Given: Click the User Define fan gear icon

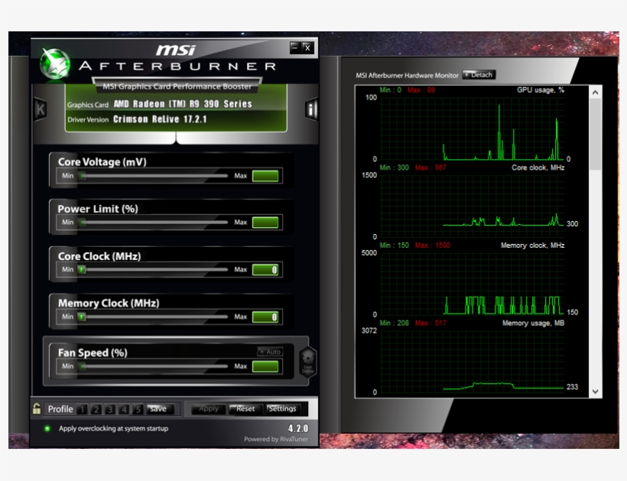Looking at the screenshot, I should tap(307, 360).
